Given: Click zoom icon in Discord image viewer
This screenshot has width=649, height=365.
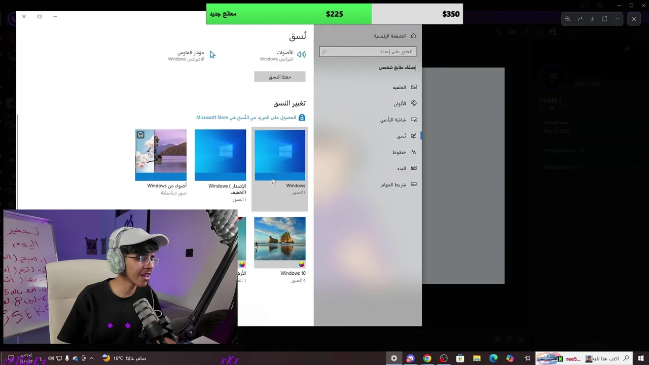Looking at the screenshot, I should 568,19.
